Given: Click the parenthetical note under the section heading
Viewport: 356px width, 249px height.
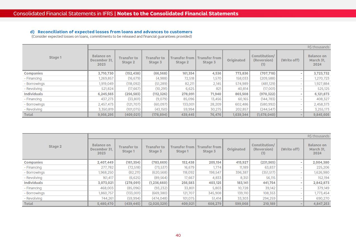Looking at the screenshot, I should pyautogui.click(x=112, y=37).
